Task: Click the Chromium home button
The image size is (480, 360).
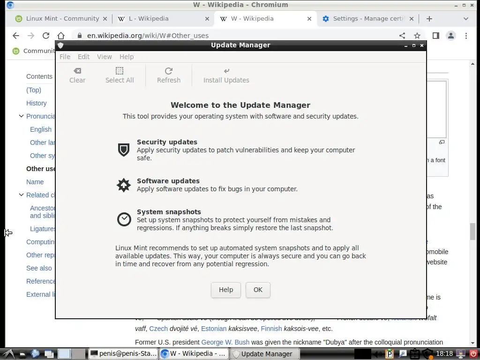Action: (61, 36)
